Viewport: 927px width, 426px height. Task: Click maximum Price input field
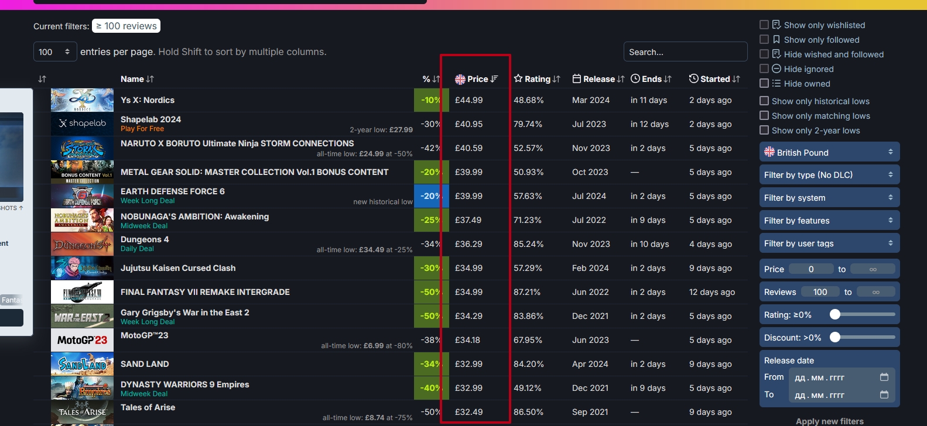(873, 269)
